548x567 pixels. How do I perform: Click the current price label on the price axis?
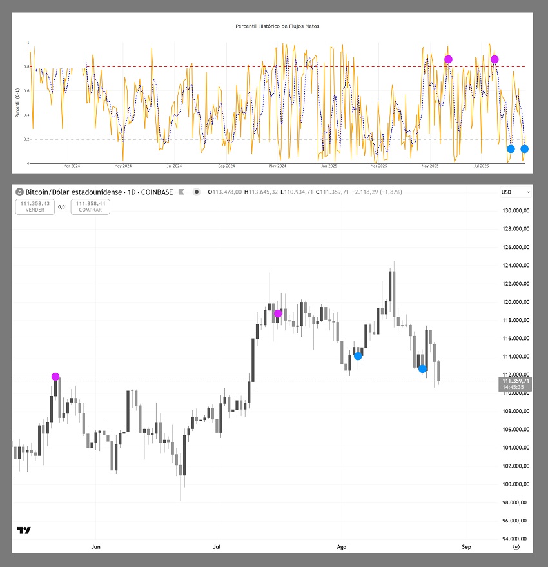click(515, 384)
